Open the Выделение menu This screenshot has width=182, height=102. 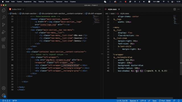28,2
